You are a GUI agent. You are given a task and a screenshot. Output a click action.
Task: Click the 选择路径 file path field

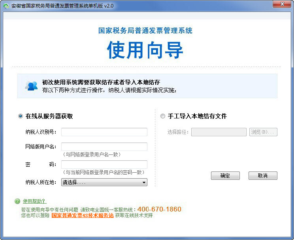click(219, 132)
